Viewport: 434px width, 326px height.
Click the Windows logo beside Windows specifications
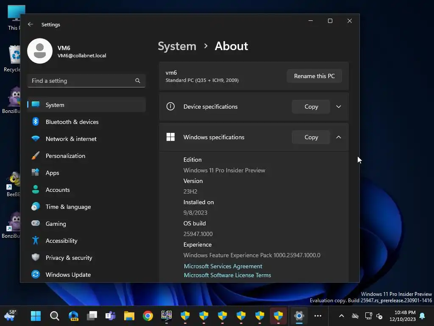point(170,137)
